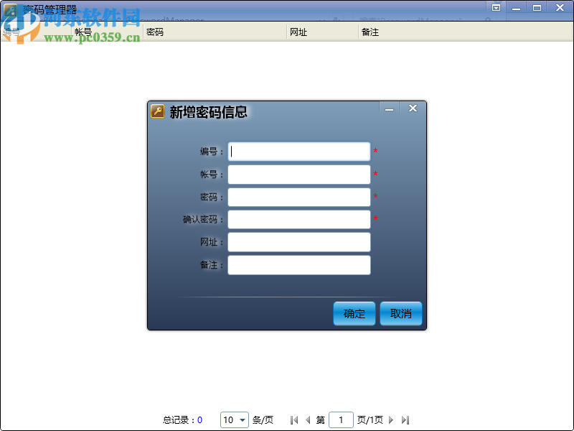Image resolution: width=574 pixels, height=431 pixels.
Task: Click the key icon in the dialog title bar
Action: pyautogui.click(x=158, y=111)
